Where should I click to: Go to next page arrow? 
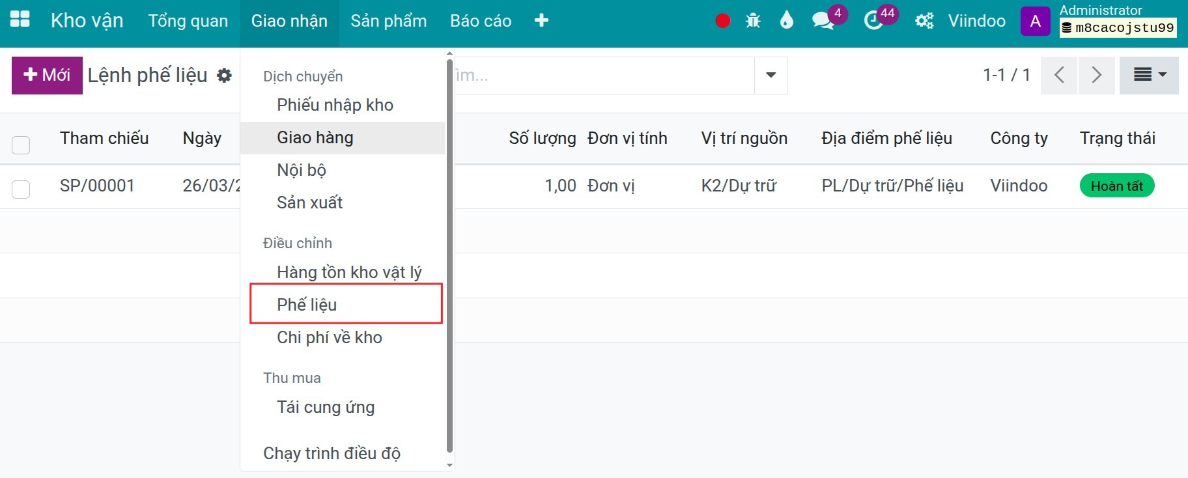click(1097, 75)
